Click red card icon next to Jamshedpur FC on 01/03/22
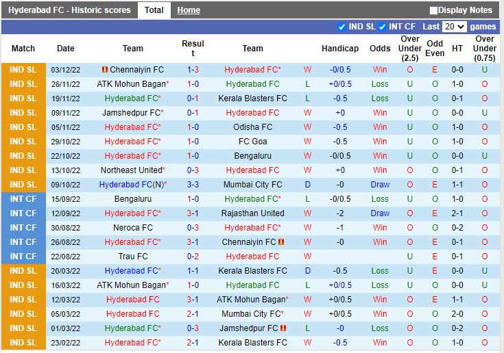504x353 pixels. 283,328
